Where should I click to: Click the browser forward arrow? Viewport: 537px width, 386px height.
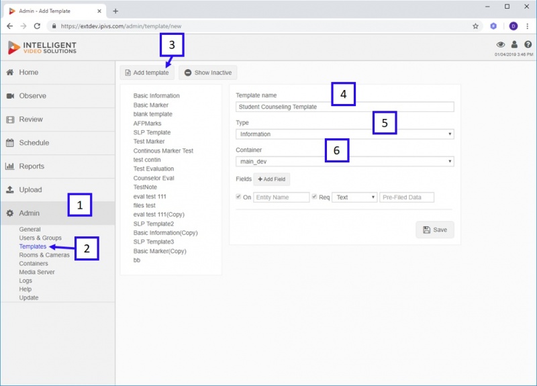tap(23, 26)
